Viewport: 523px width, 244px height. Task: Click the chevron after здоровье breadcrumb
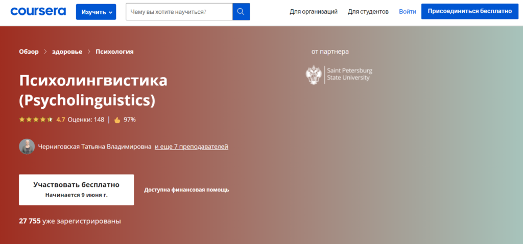click(89, 52)
